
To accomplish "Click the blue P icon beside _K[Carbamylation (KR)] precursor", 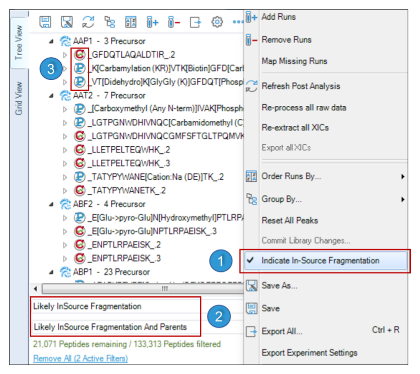I will point(80,68).
